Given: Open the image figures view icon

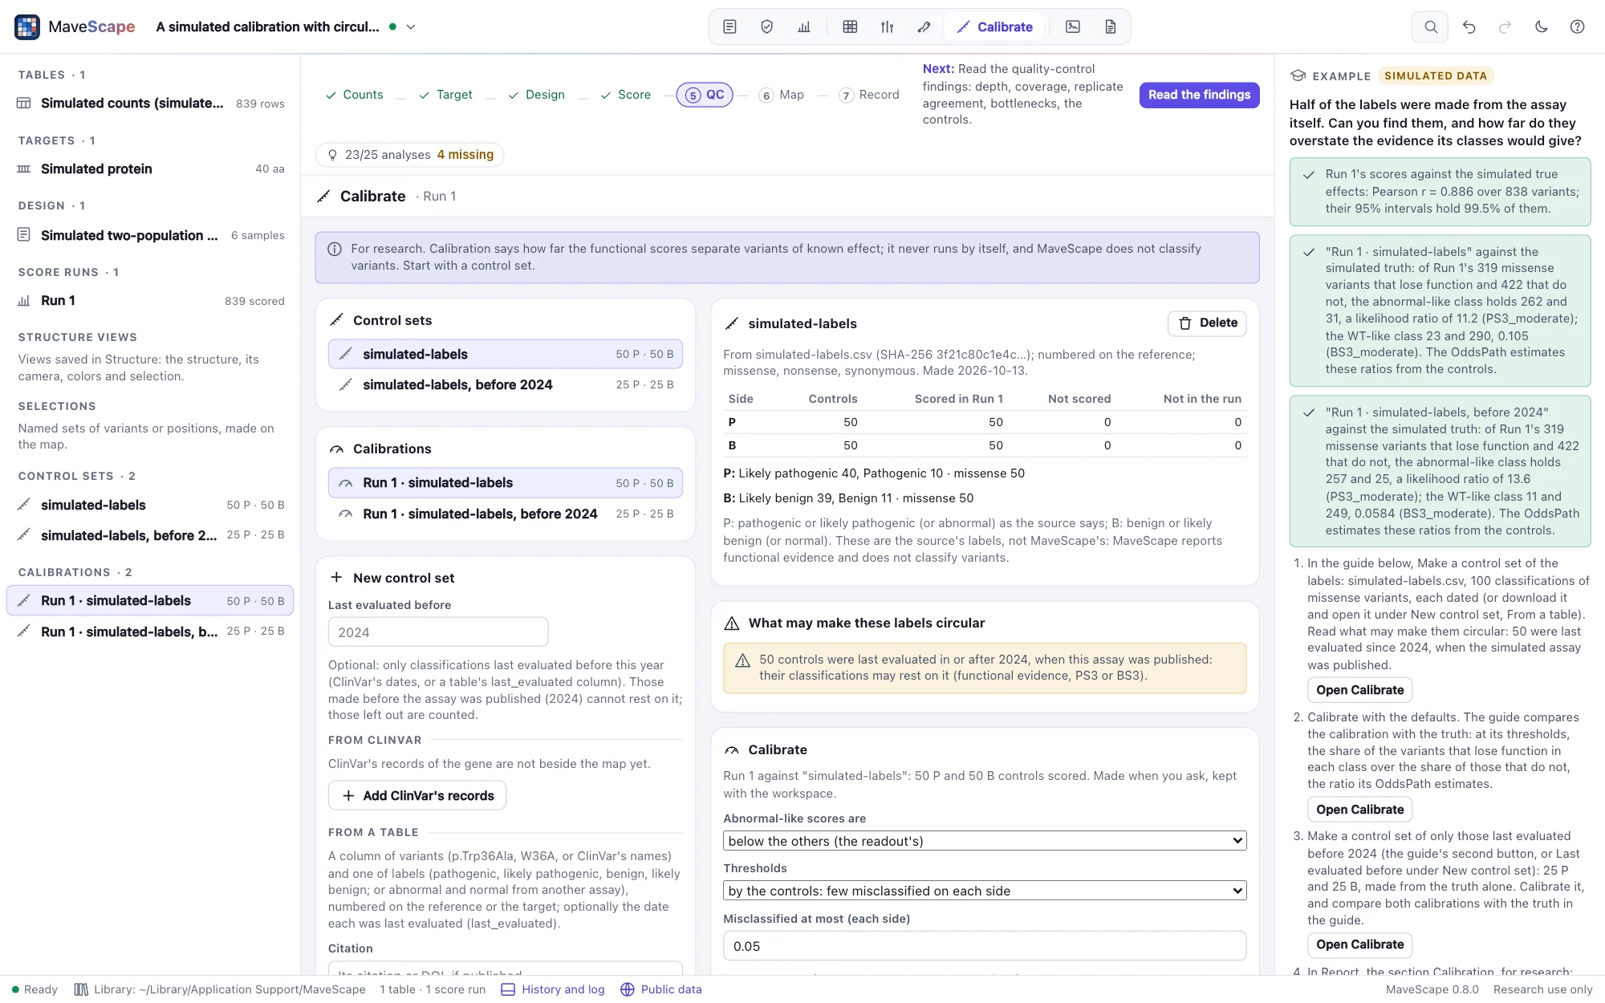Looking at the screenshot, I should point(1073,26).
